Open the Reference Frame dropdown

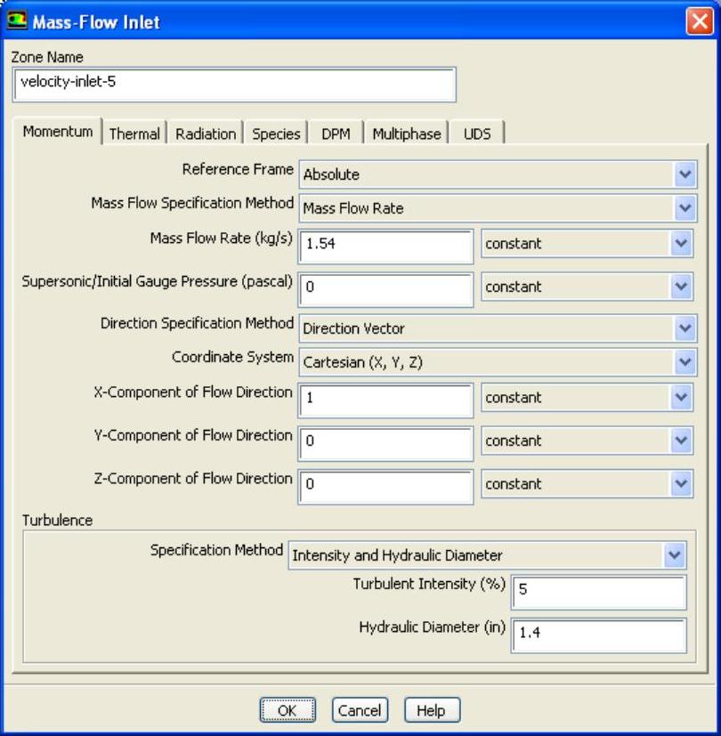684,174
